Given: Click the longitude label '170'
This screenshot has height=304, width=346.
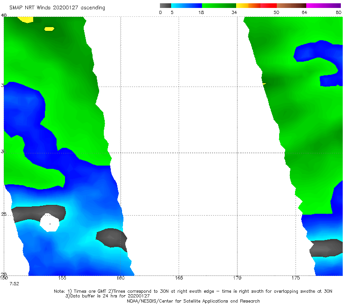Looking at the screenshot, I should point(237,278).
